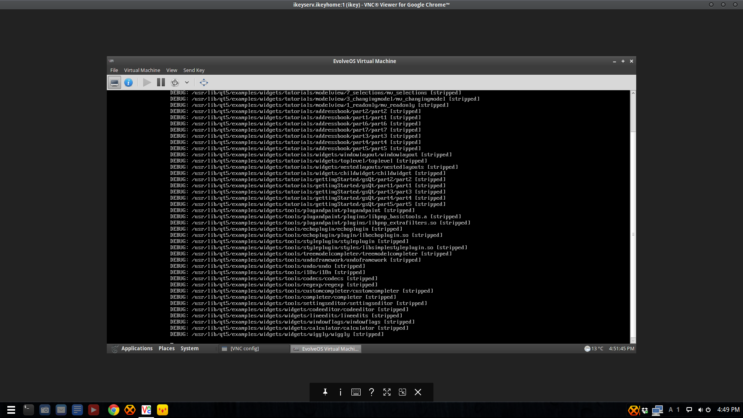Show the virtual machine graphical console view
The image size is (743, 418).
point(114,82)
